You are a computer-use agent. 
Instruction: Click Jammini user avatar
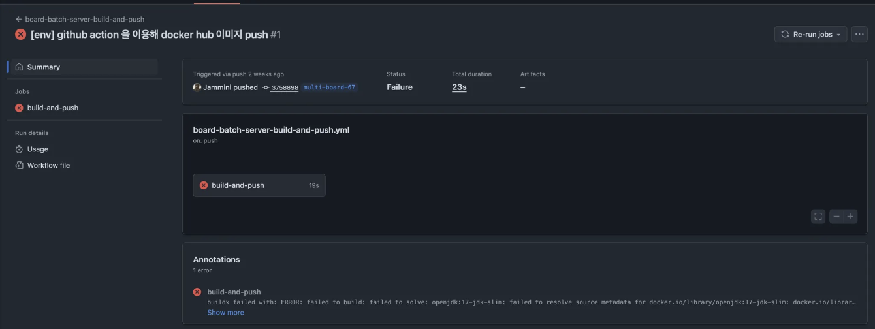tap(197, 87)
